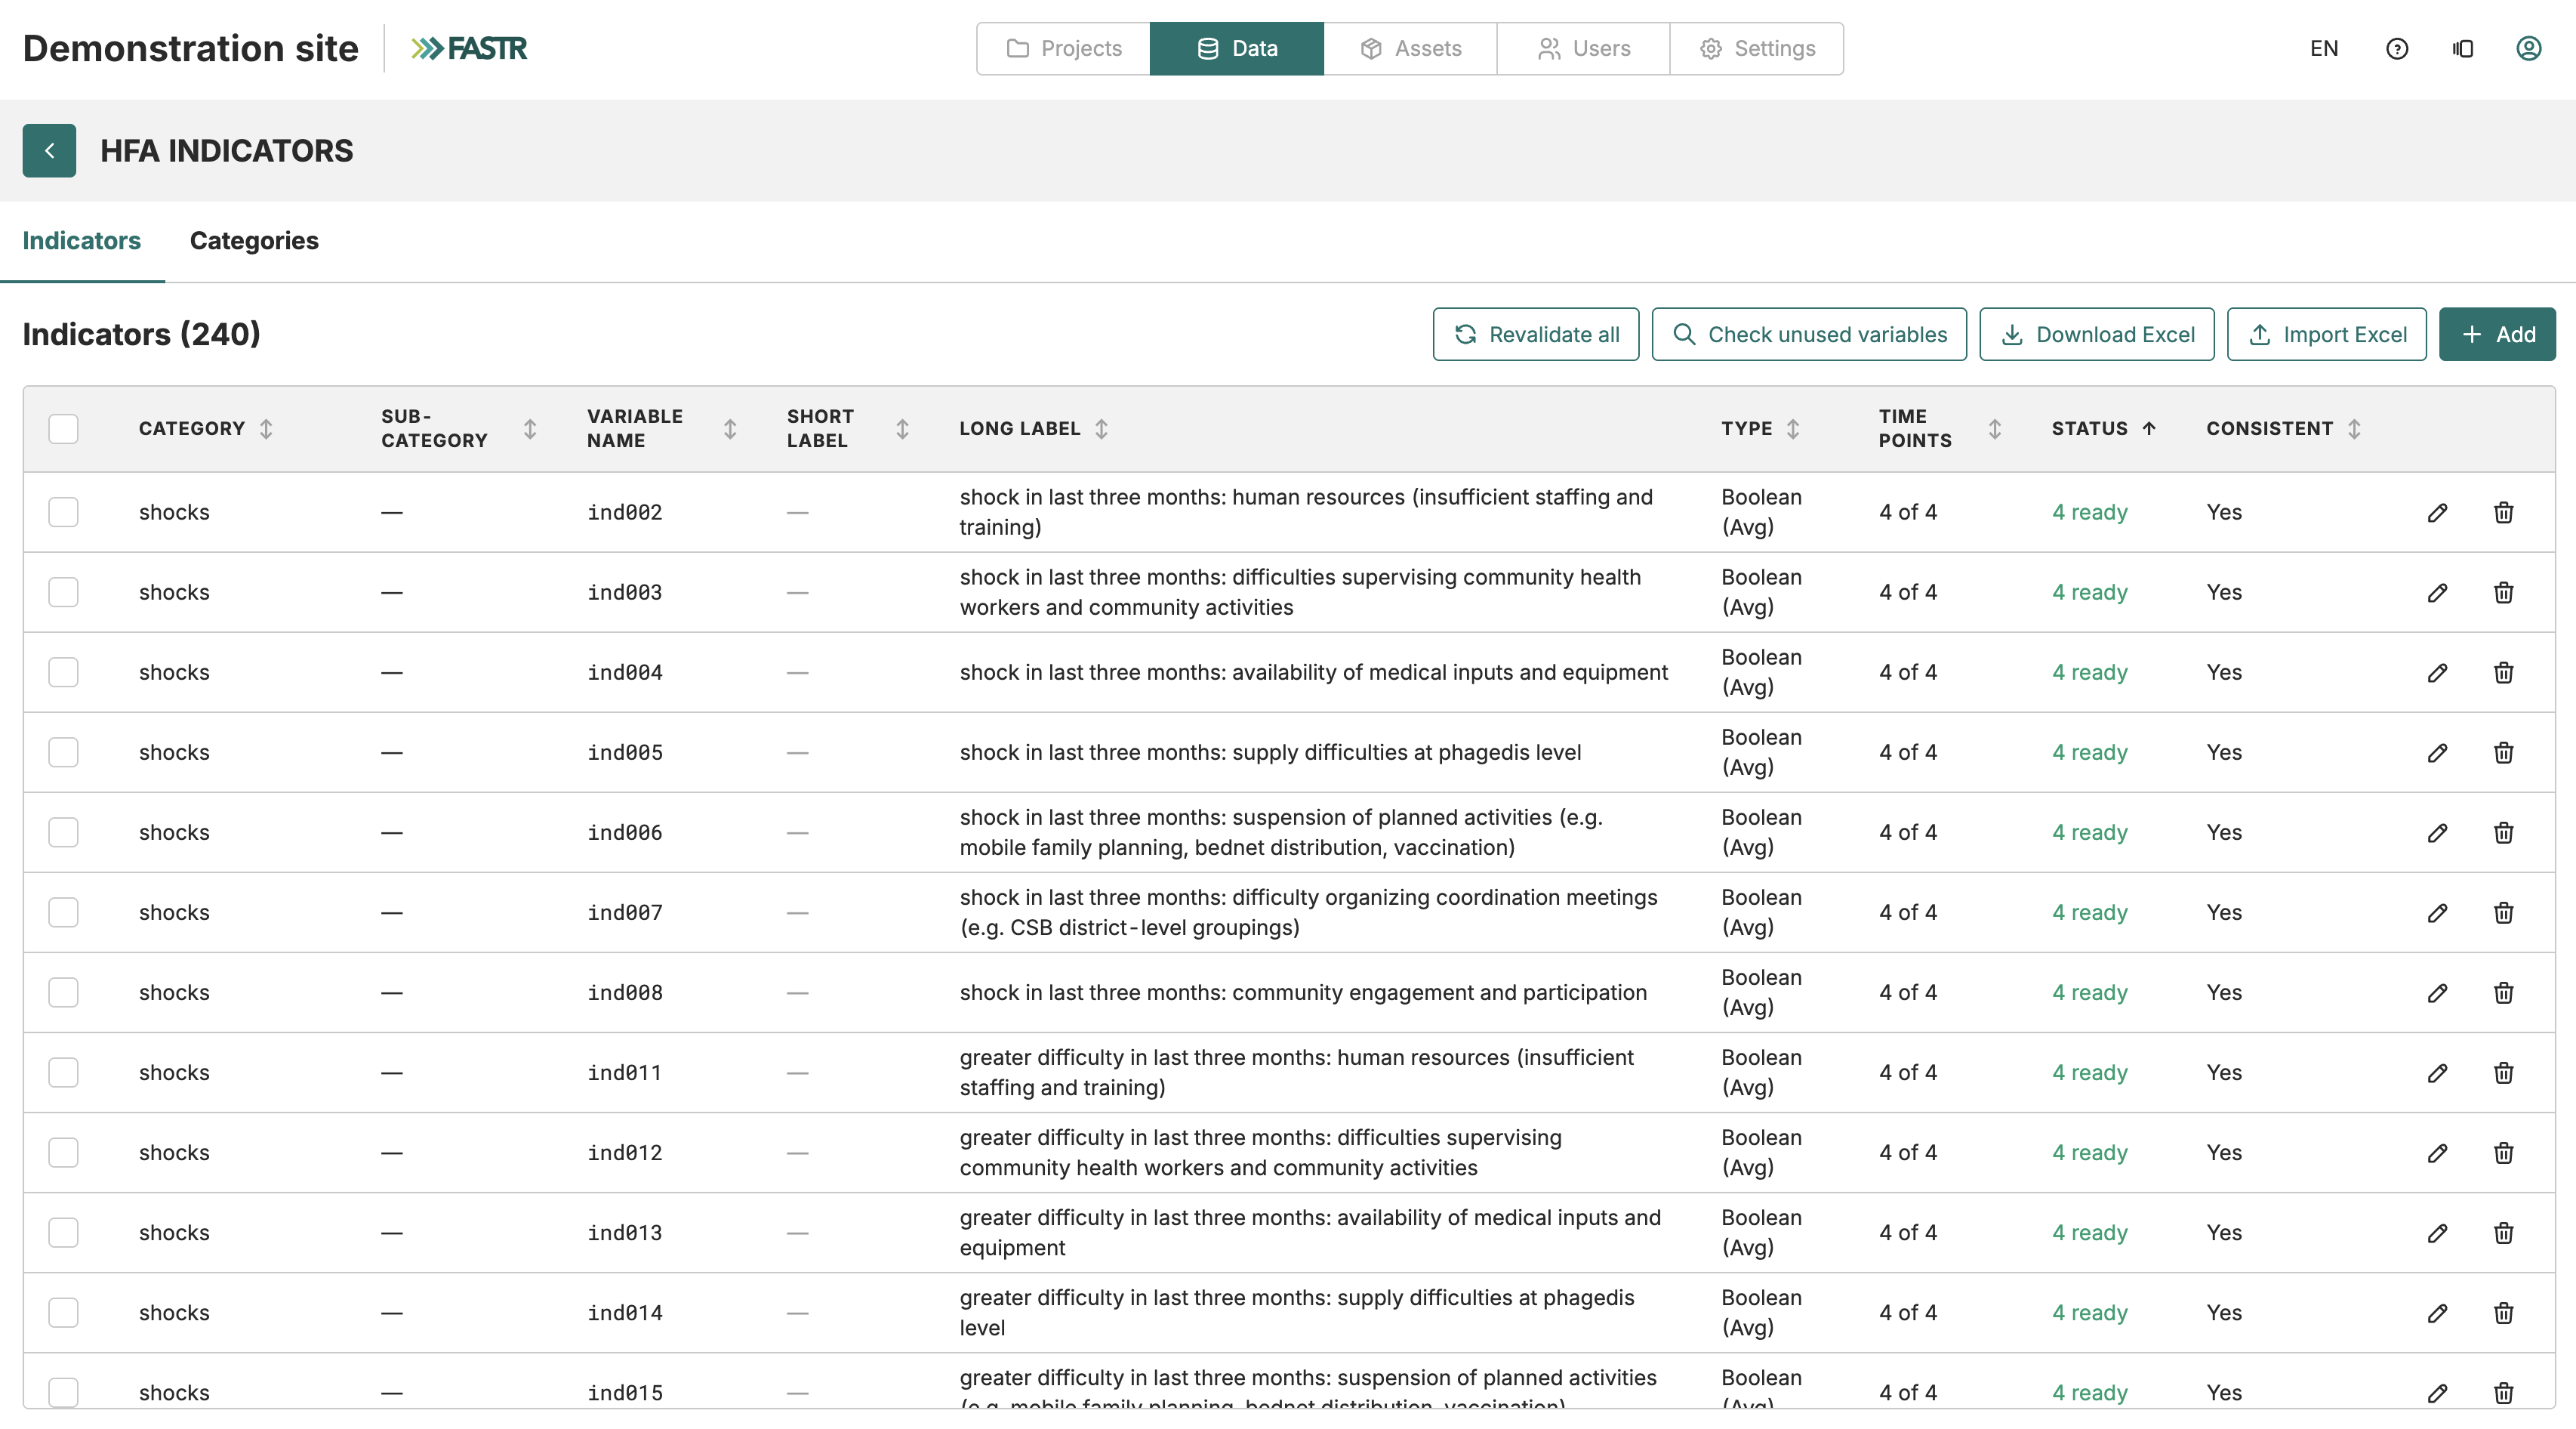Viewport: 2576px width, 1429px height.
Task: Tick the select-all checkbox in table header
Action: click(63, 428)
